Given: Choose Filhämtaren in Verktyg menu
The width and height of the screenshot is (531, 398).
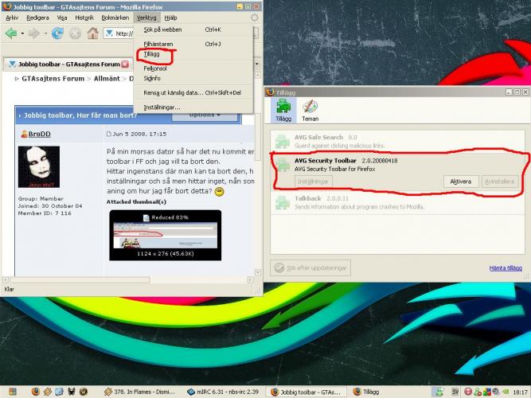Looking at the screenshot, I should point(193,44).
